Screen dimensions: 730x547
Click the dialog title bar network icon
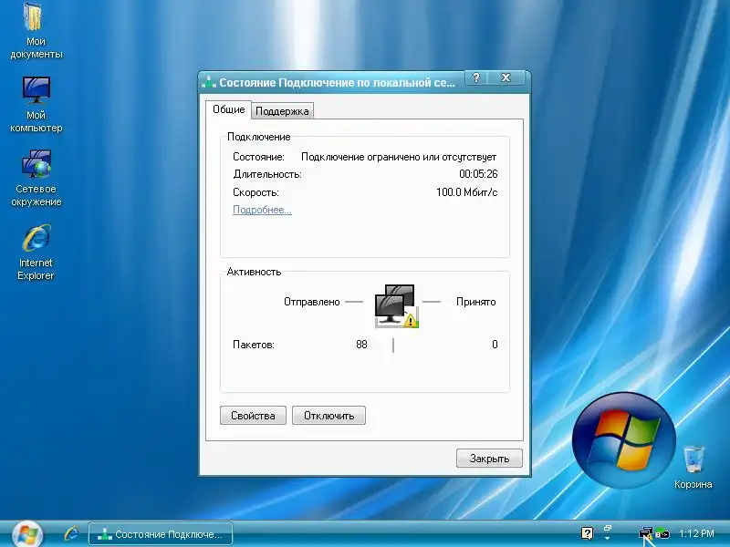click(x=209, y=82)
